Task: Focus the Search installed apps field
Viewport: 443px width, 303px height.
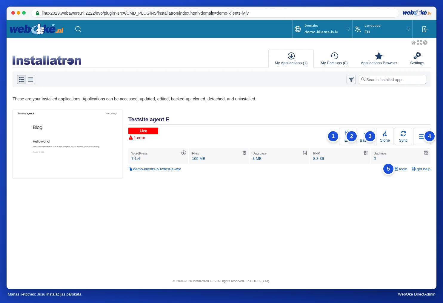Action: [392, 79]
